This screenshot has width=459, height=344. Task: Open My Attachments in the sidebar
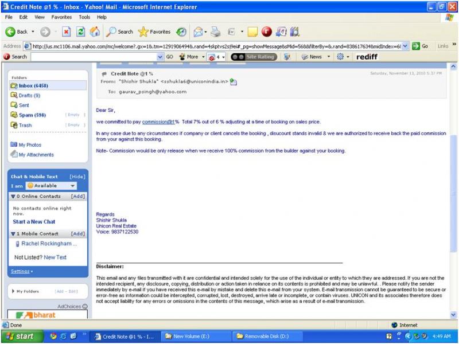[36, 155]
